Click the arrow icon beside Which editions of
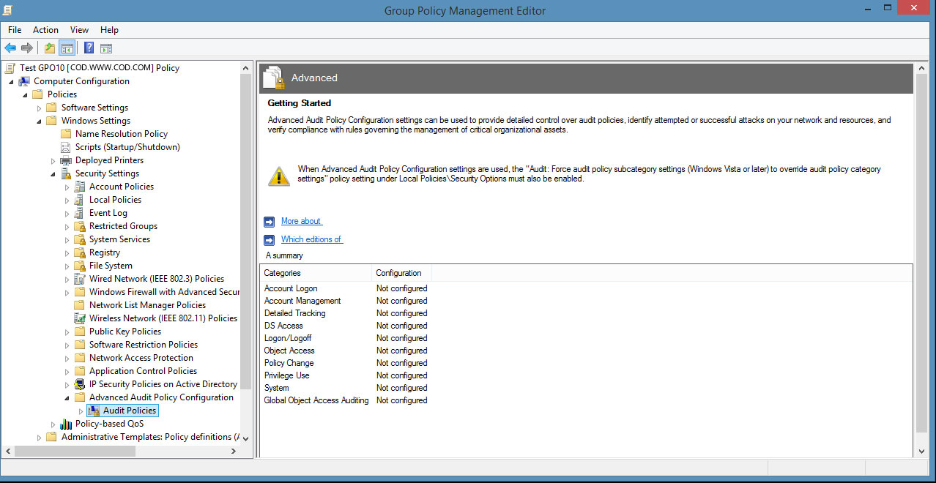The image size is (936, 483). 269,239
